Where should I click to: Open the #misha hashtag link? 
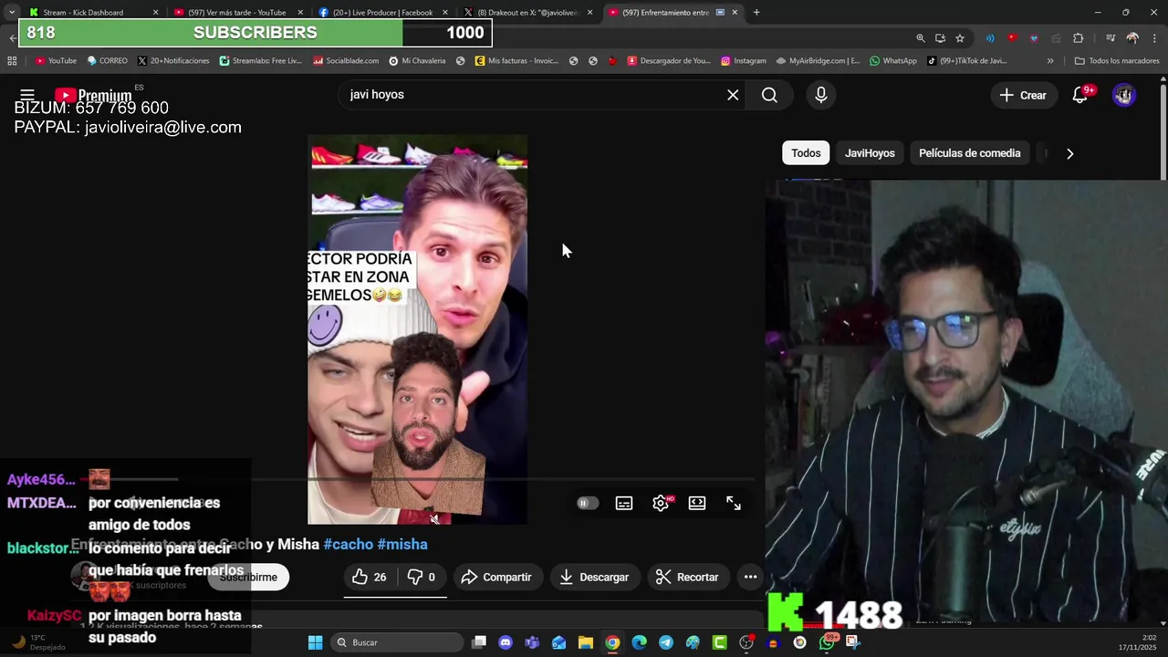click(x=402, y=544)
